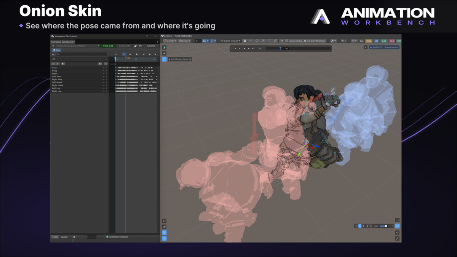Click the blue ASD tag

coord(376,41)
